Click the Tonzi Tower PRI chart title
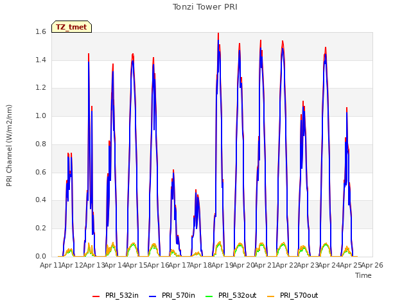This screenshot has width=411, height=308. coord(205,7)
